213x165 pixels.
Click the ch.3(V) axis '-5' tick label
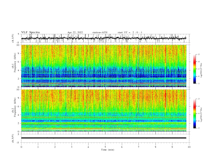[x=18, y=143]
